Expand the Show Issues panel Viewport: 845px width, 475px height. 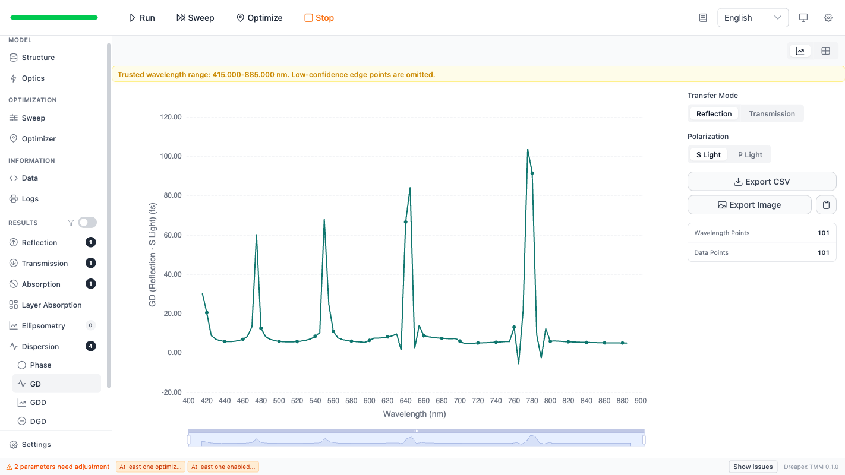(x=752, y=467)
